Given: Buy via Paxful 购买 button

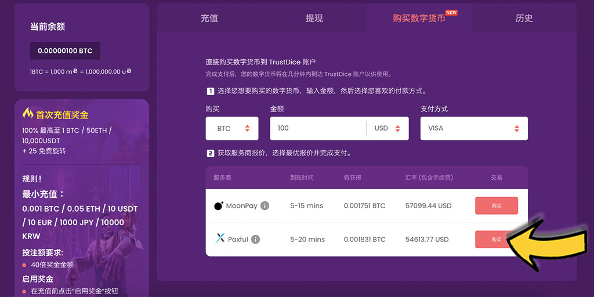Looking at the screenshot, I should tap(497, 240).
